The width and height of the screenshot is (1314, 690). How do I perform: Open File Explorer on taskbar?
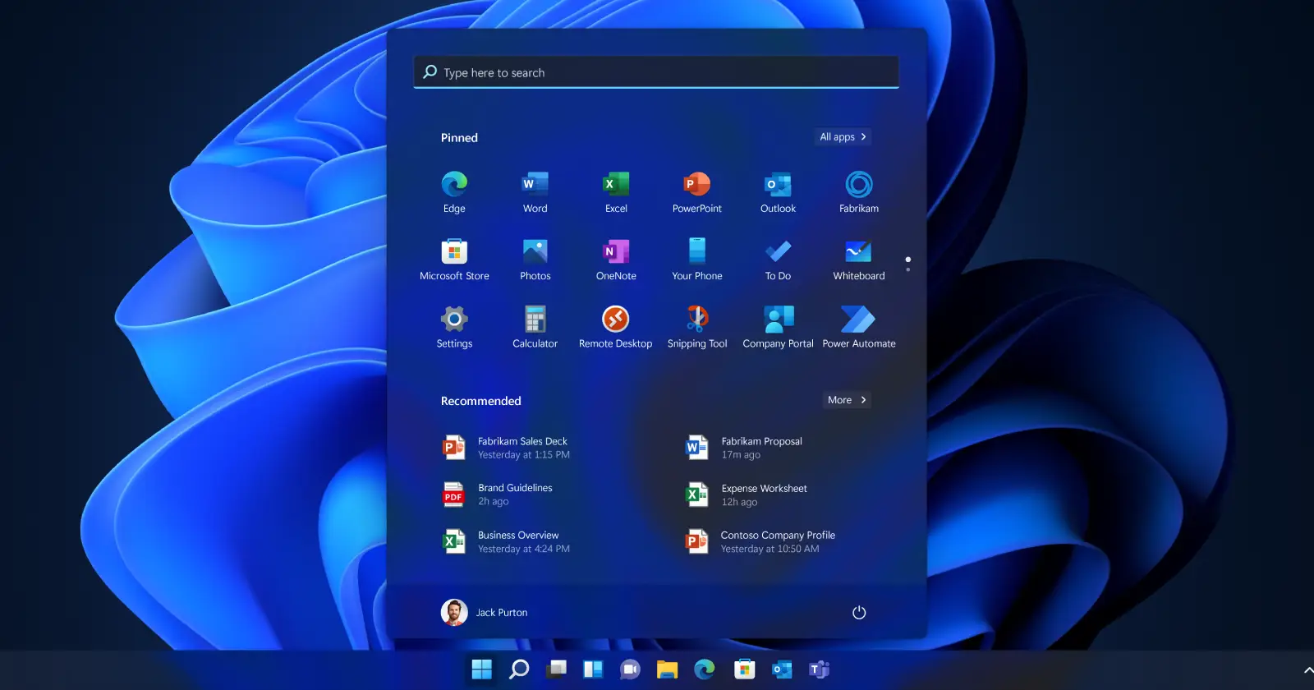pyautogui.click(x=667, y=669)
